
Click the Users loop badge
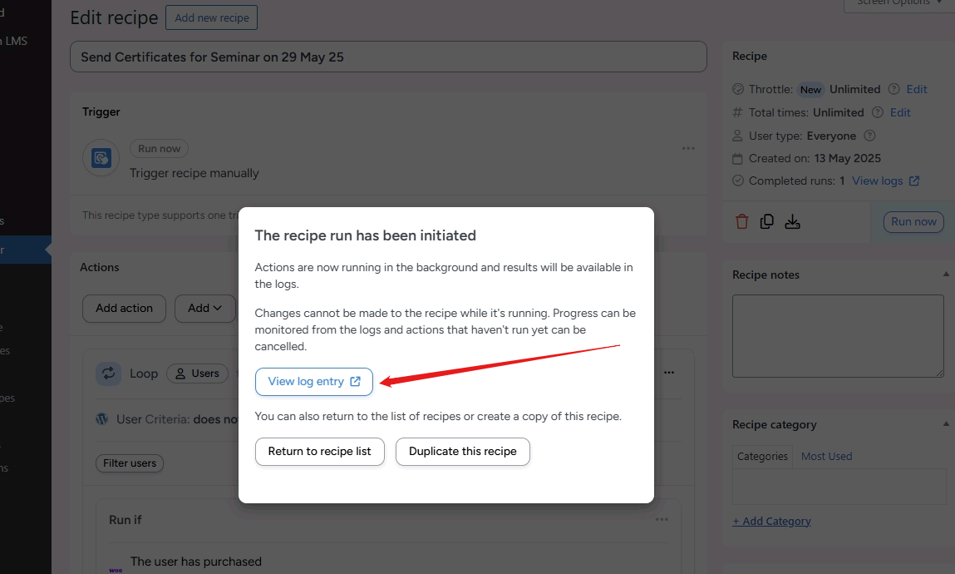[197, 374]
